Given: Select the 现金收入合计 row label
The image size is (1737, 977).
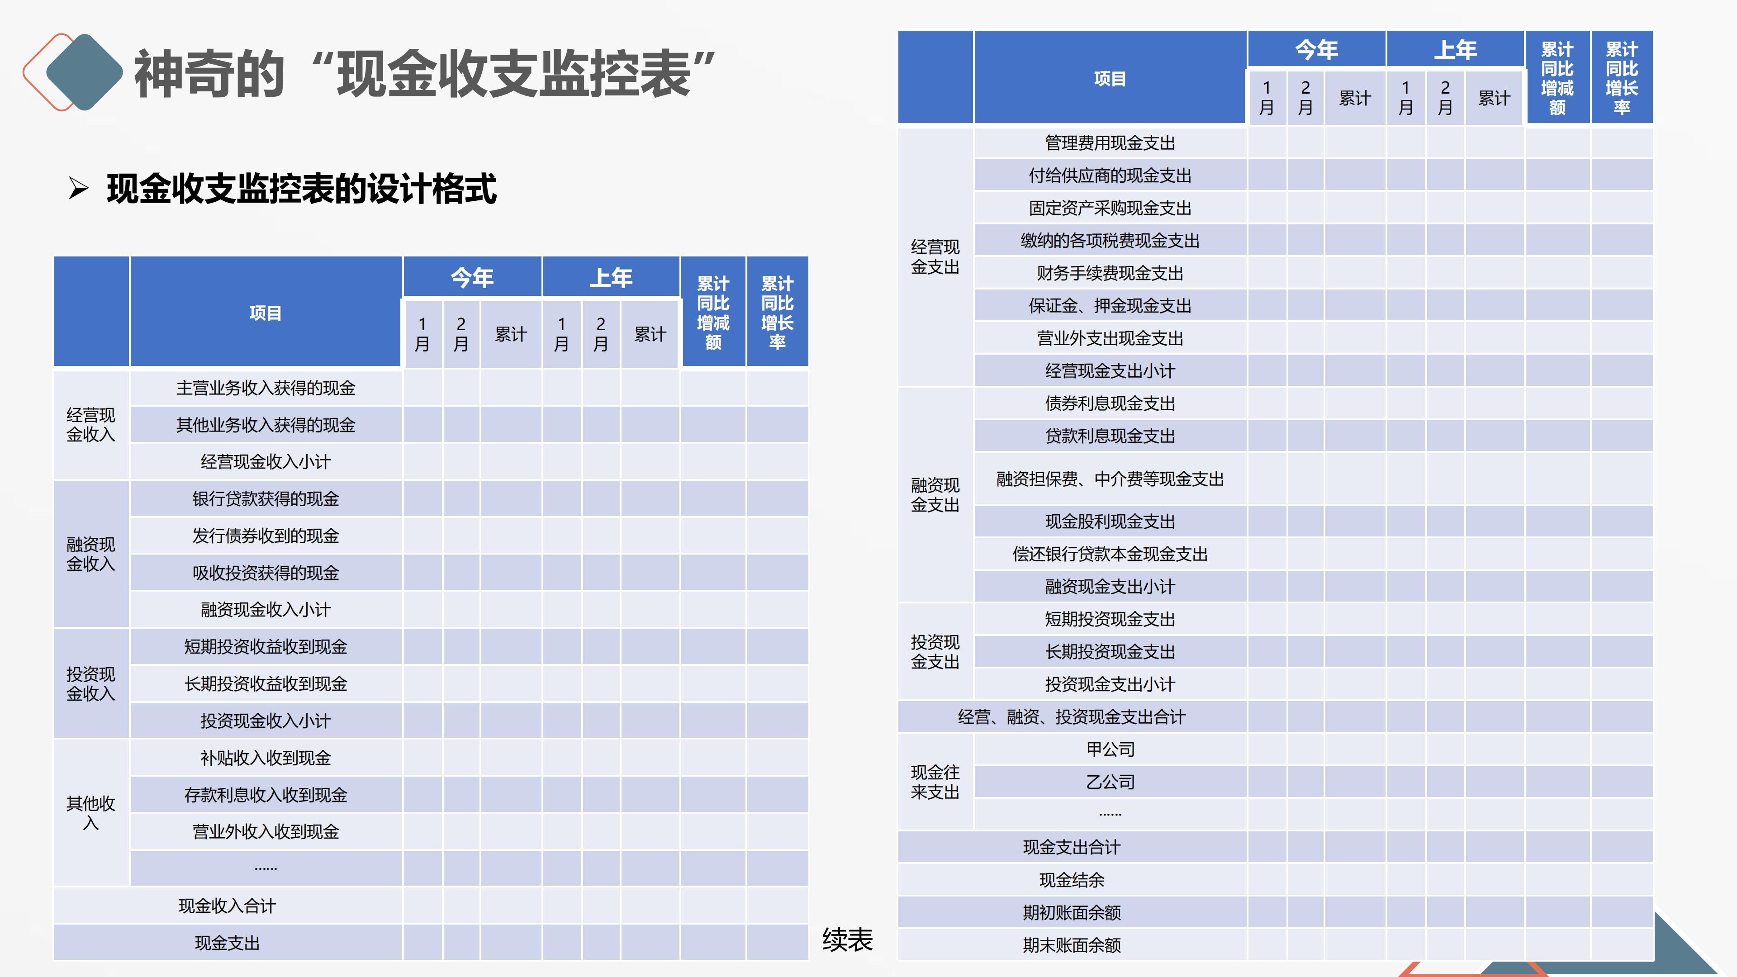Looking at the screenshot, I should coord(227,906).
